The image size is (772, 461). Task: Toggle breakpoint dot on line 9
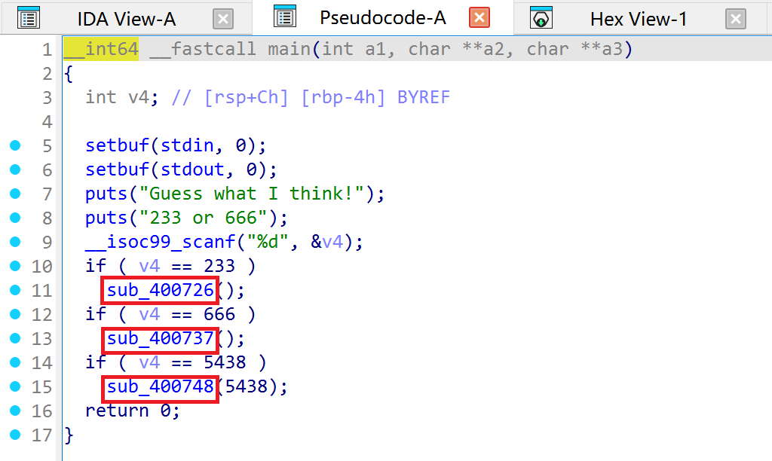pyautogui.click(x=15, y=242)
